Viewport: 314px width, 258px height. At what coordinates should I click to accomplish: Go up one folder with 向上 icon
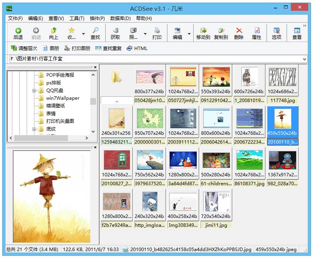click(x=54, y=30)
